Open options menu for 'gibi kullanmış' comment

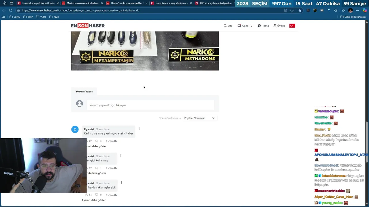coord(121,156)
